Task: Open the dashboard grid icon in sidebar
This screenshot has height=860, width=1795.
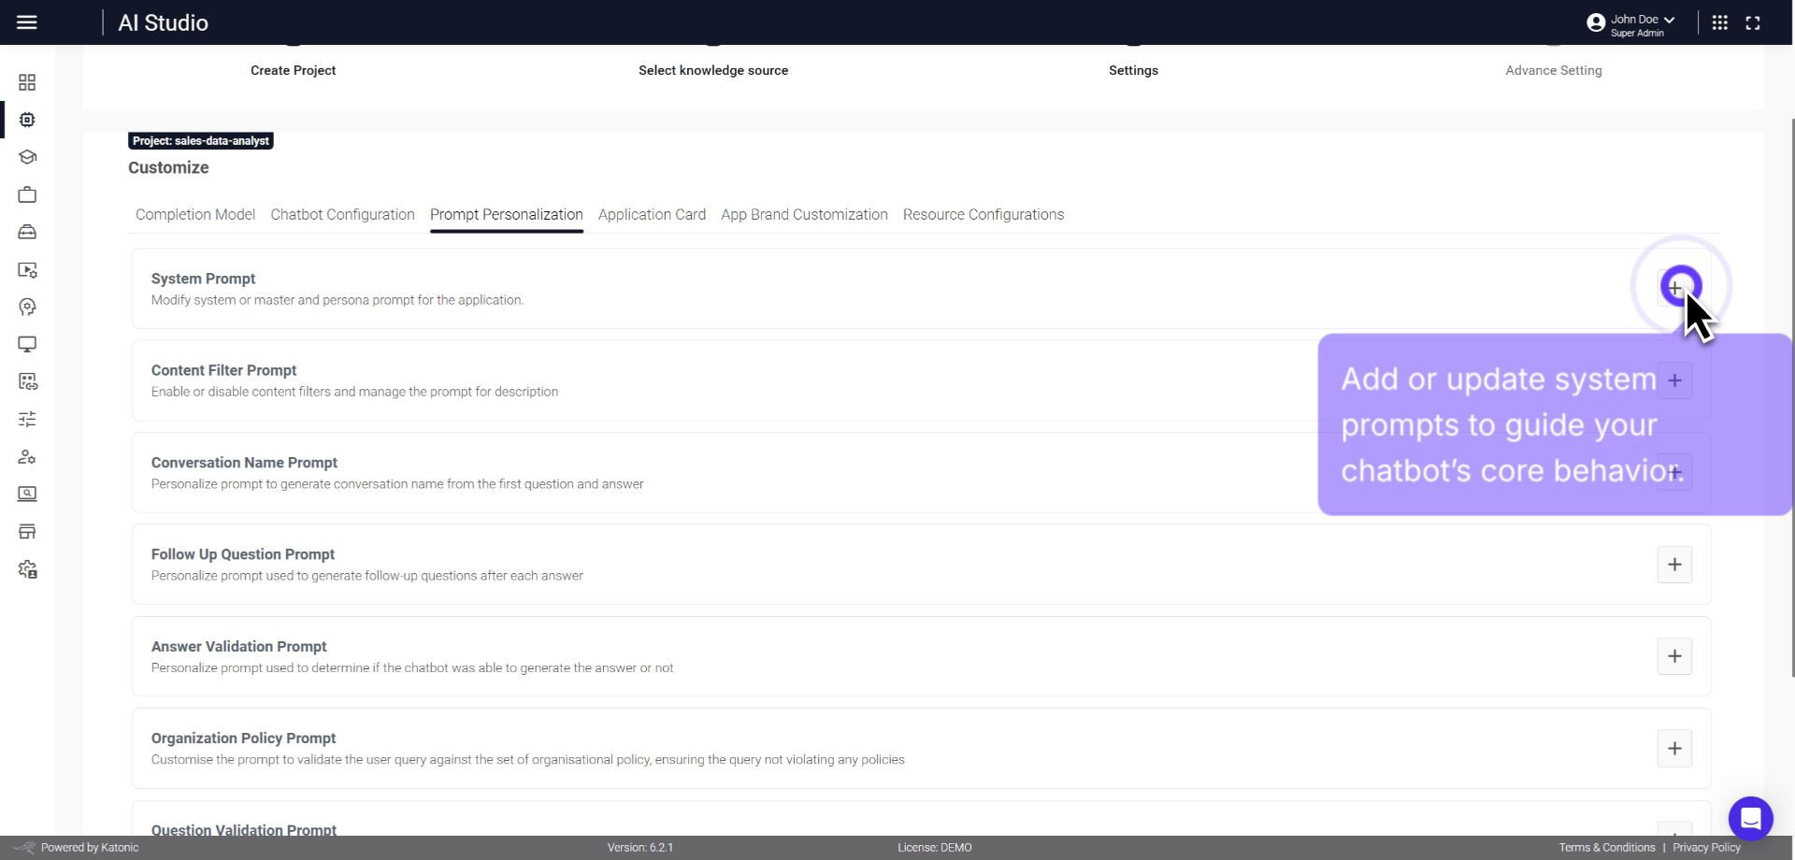Action: pos(28,82)
